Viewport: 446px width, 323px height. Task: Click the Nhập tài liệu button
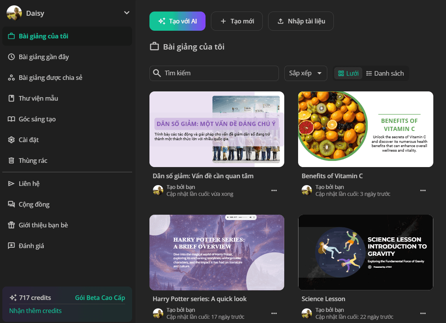pos(301,21)
